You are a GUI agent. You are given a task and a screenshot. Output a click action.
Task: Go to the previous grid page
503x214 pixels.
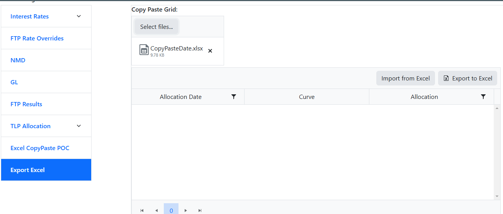pos(156,211)
